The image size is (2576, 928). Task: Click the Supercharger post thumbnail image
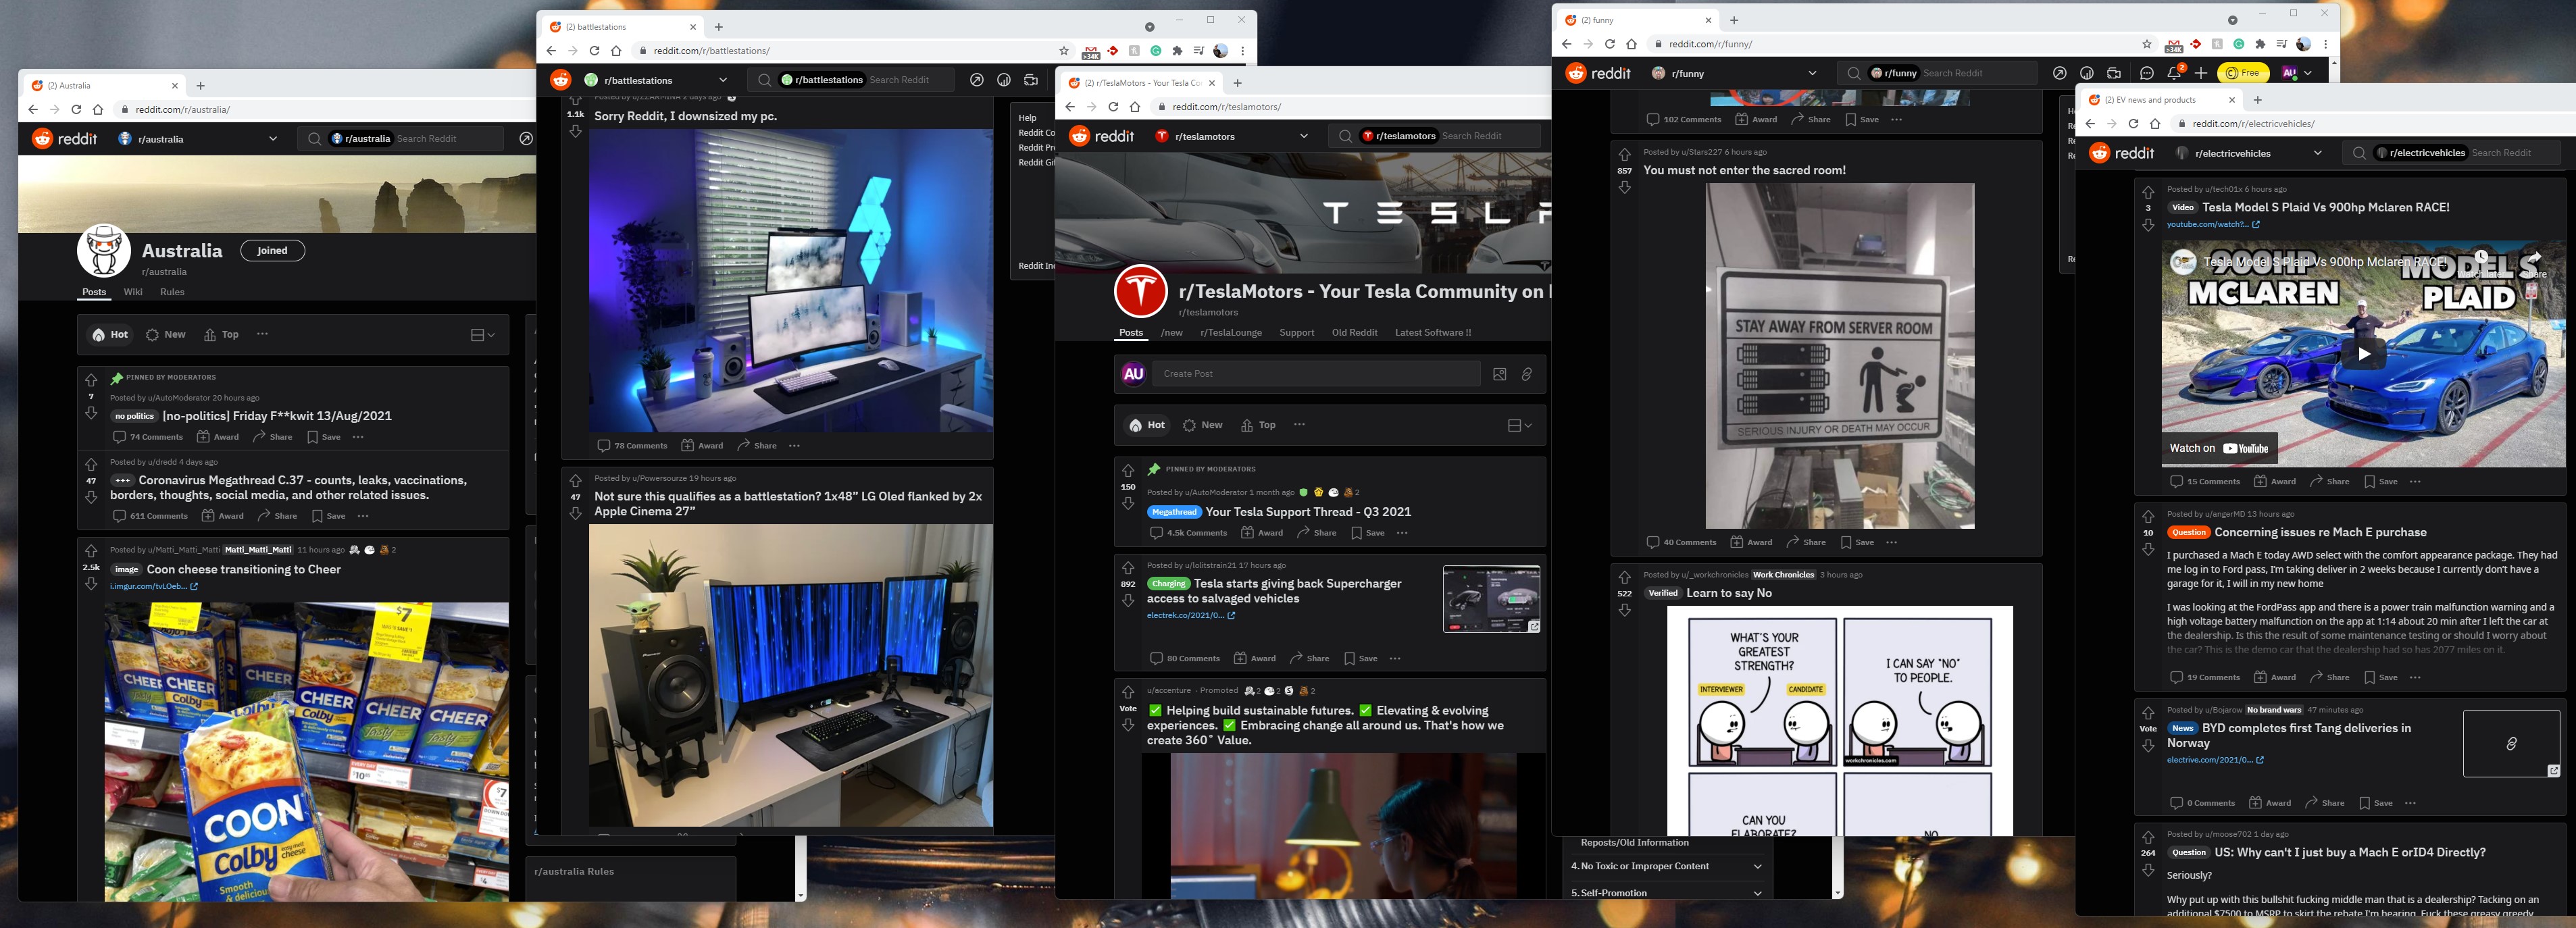(x=1491, y=599)
